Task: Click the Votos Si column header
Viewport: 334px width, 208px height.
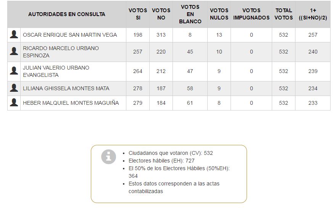Action: click(138, 14)
